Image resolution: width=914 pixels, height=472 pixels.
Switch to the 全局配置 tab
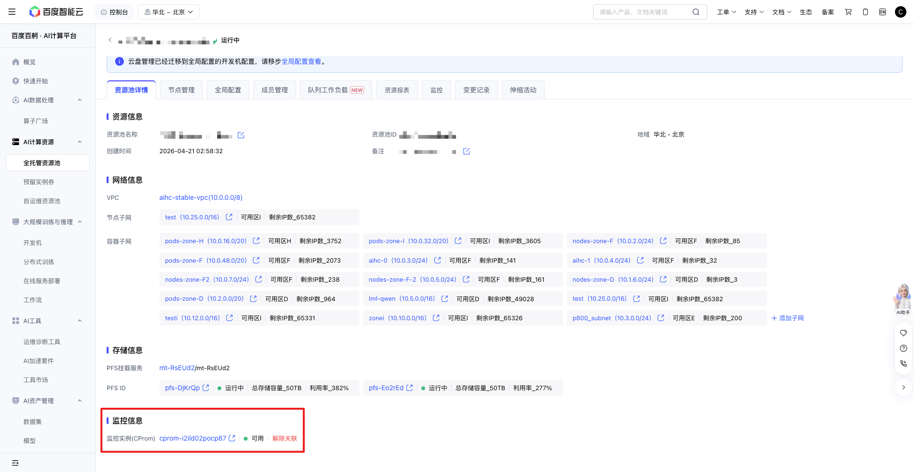coord(228,90)
